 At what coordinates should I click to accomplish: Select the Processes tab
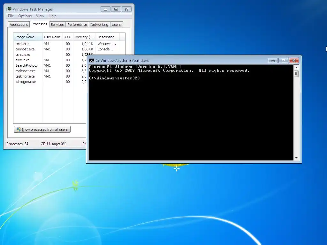(39, 24)
